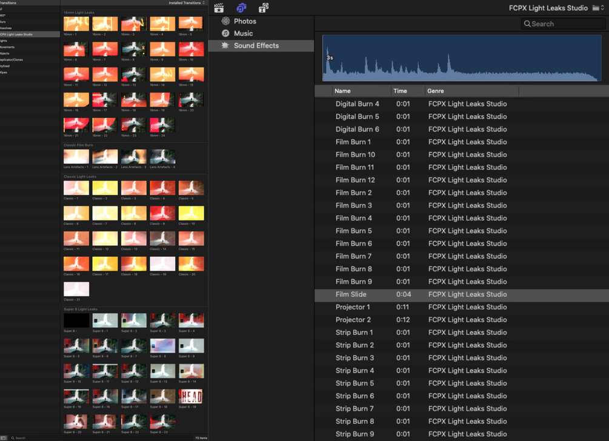Select Film Burn 1 sound effect
The width and height of the screenshot is (609, 441).
point(461,142)
